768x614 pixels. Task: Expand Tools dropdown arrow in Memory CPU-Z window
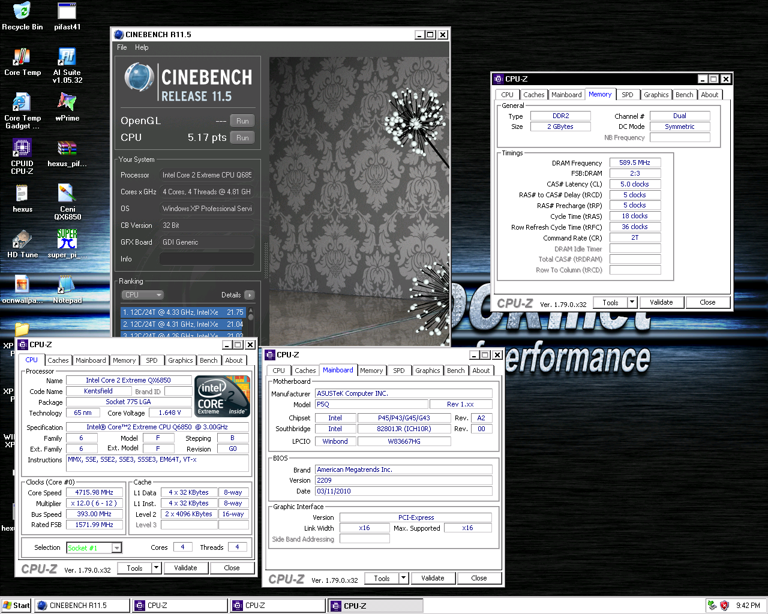[632, 303]
